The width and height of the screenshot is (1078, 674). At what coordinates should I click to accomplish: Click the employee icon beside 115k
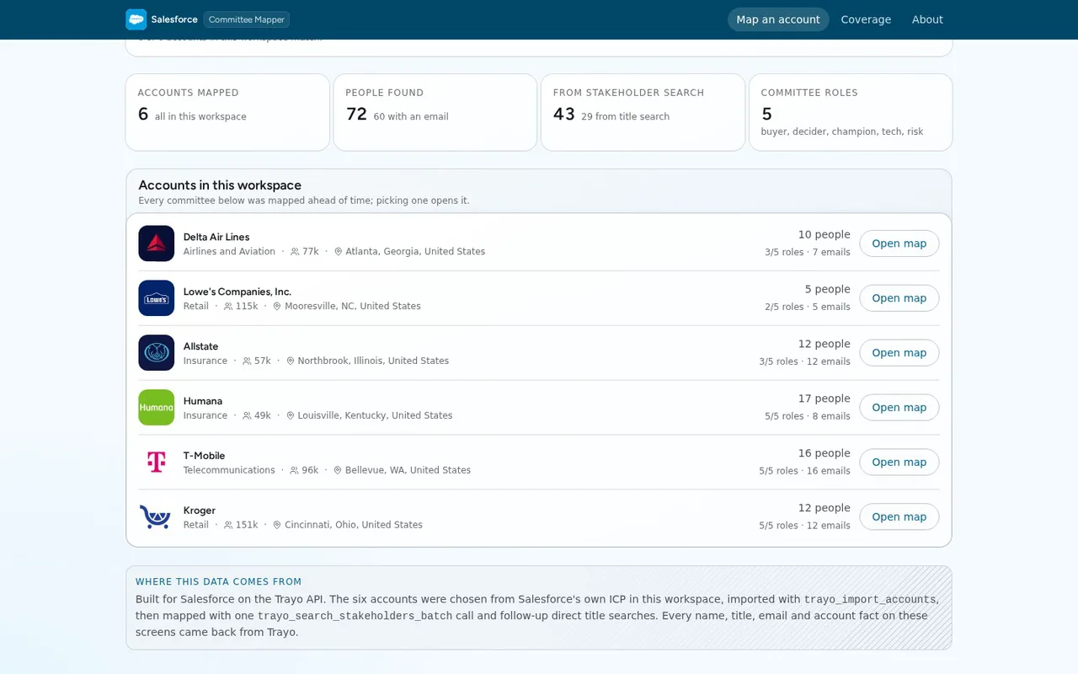click(228, 307)
